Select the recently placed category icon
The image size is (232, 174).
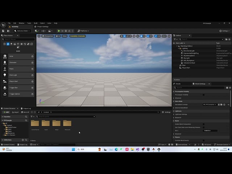[x=5, y=44]
